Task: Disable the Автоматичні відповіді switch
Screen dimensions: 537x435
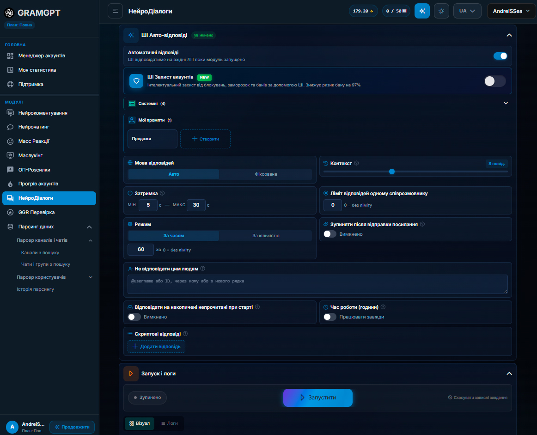Action: (x=500, y=56)
